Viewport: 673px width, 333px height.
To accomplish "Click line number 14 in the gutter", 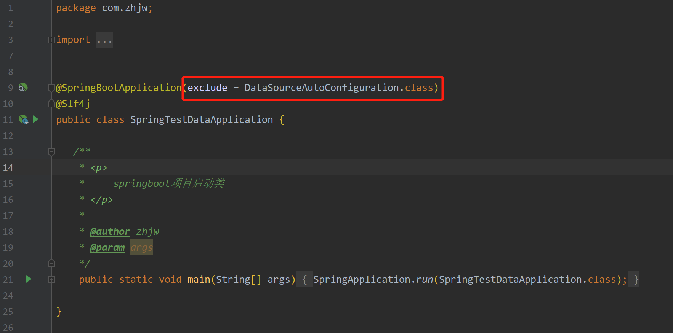I will (x=8, y=168).
